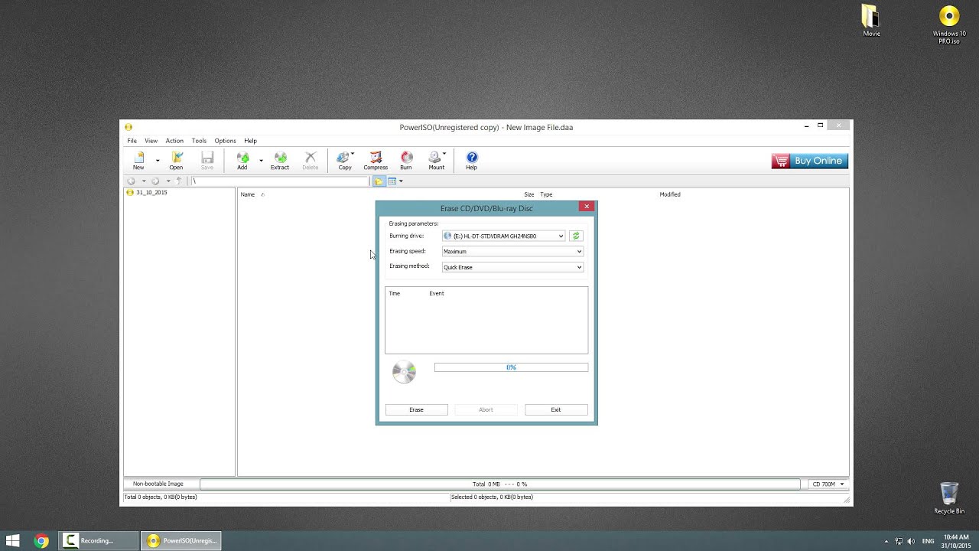
Task: Click the refresh drive list icon
Action: tap(576, 236)
